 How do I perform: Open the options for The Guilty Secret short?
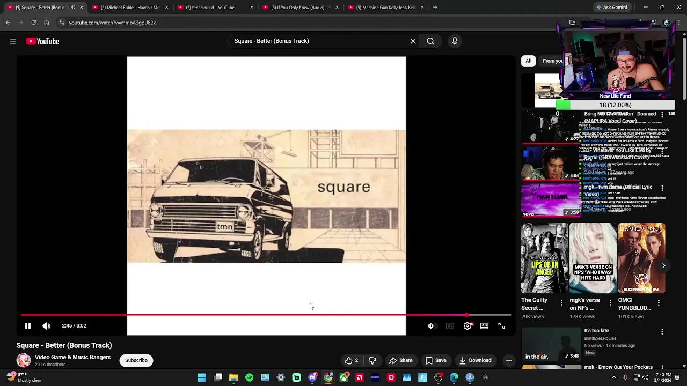(562, 303)
